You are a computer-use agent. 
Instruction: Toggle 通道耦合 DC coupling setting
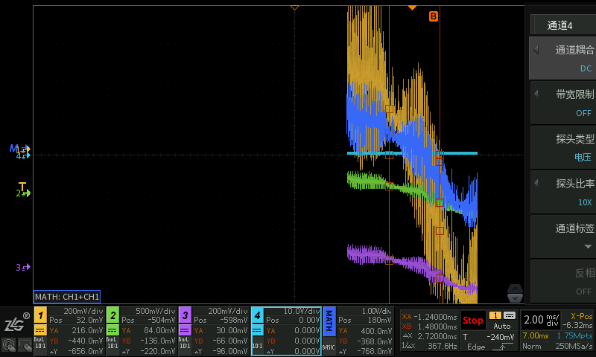pyautogui.click(x=562, y=59)
